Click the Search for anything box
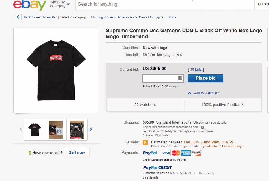The height and width of the screenshot is (181, 269). [x=164, y=4]
